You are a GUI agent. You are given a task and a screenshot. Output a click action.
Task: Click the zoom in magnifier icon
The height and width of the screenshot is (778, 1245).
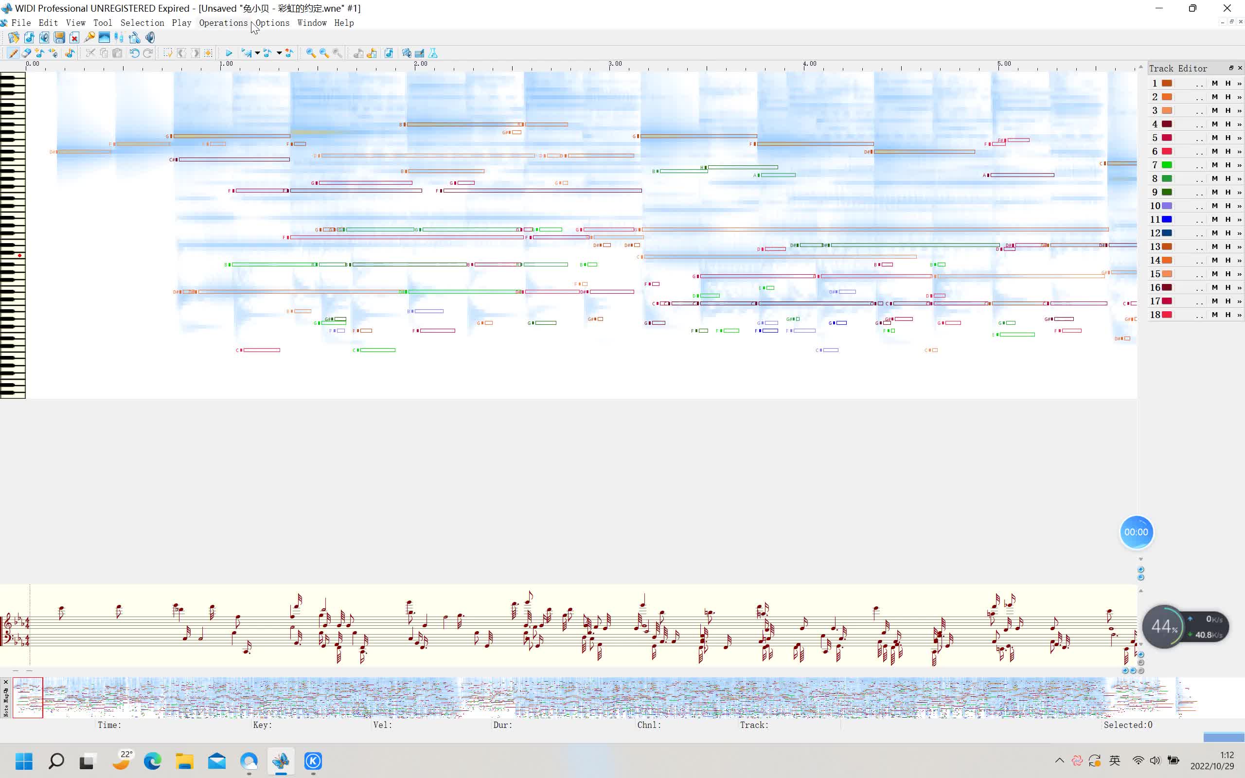[x=311, y=53]
